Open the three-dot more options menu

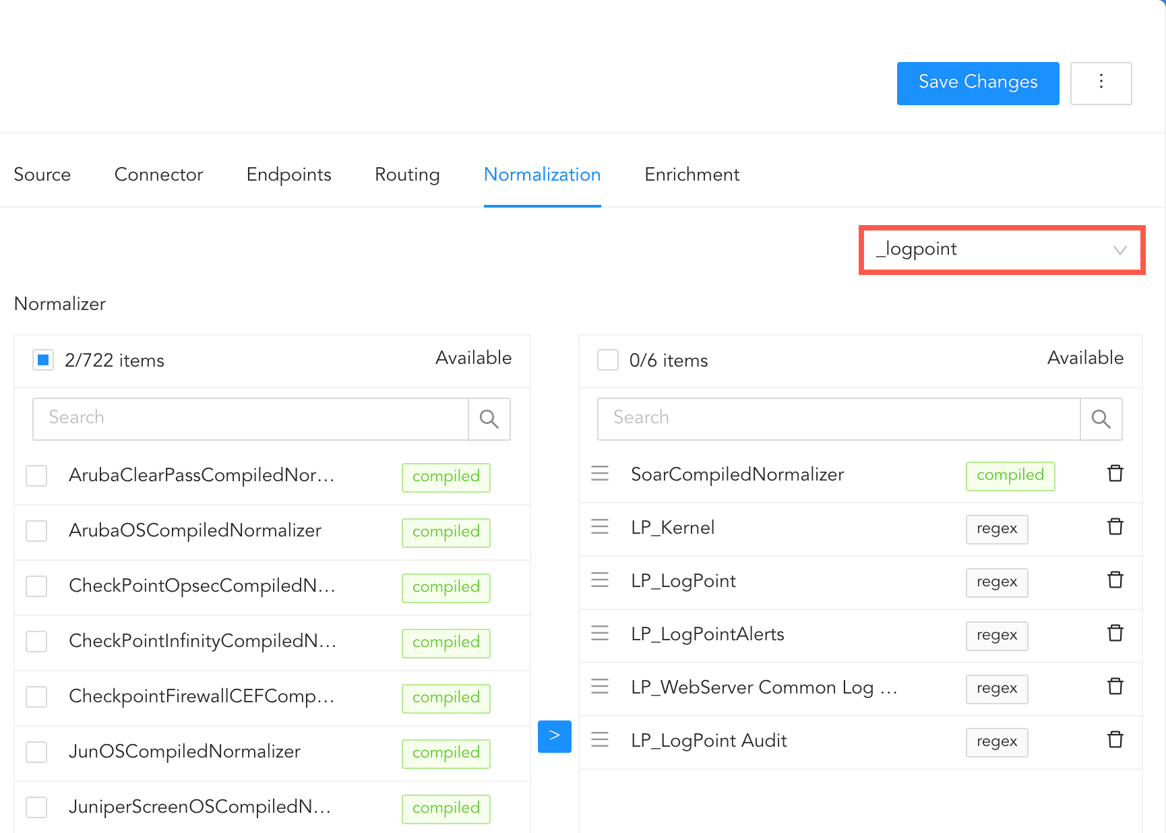pyautogui.click(x=1101, y=83)
